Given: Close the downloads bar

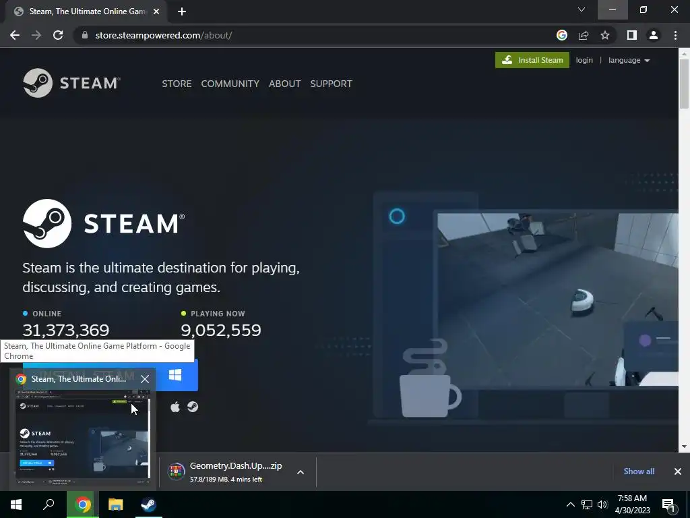Looking at the screenshot, I should [x=678, y=471].
